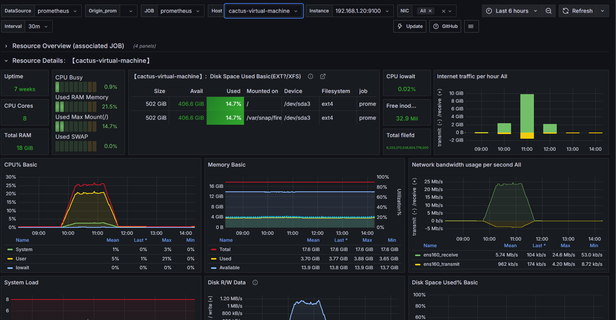Click the Update link button
This screenshot has width=616, height=320.
pos(410,26)
